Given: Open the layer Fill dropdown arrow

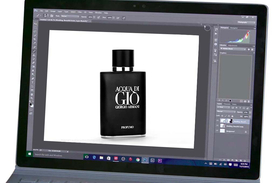Looking at the screenshot, I should pos(250,117).
